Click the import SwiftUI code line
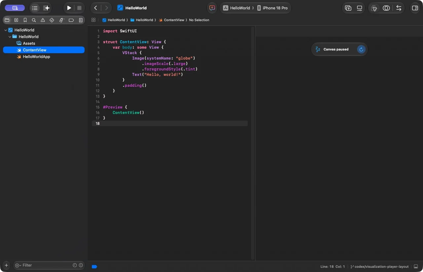The height and width of the screenshot is (272, 423). 120,31
